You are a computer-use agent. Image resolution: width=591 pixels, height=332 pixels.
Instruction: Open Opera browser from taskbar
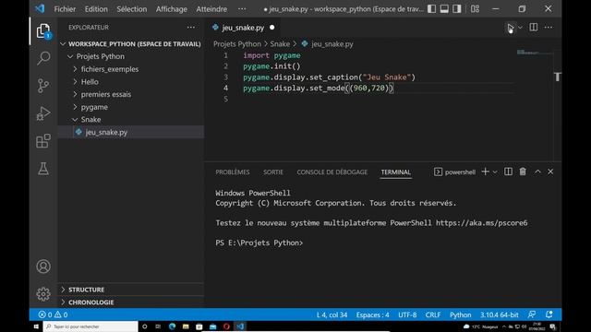(x=226, y=326)
